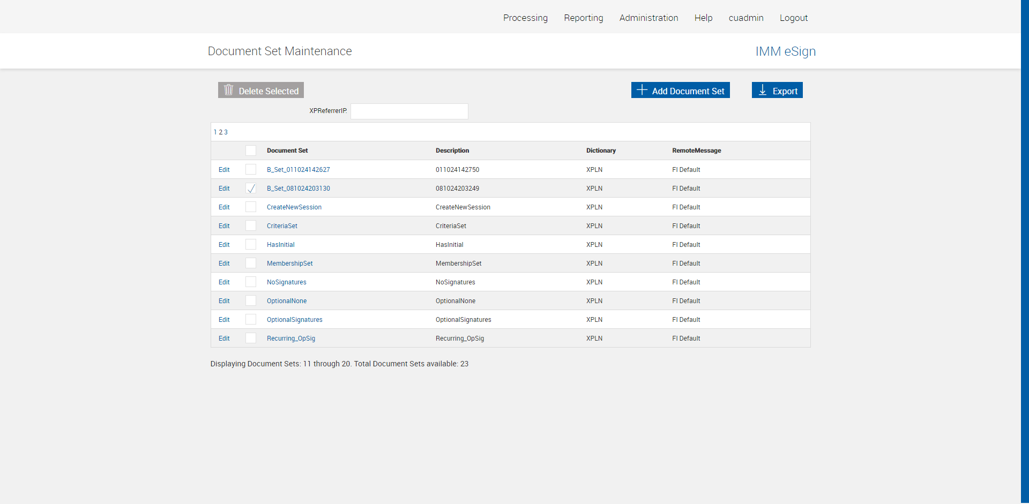Go to page 1 of document sets
1029x504 pixels.
(215, 132)
